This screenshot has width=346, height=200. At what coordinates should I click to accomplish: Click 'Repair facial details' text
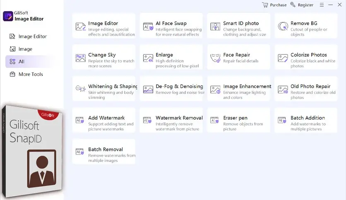click(x=241, y=61)
